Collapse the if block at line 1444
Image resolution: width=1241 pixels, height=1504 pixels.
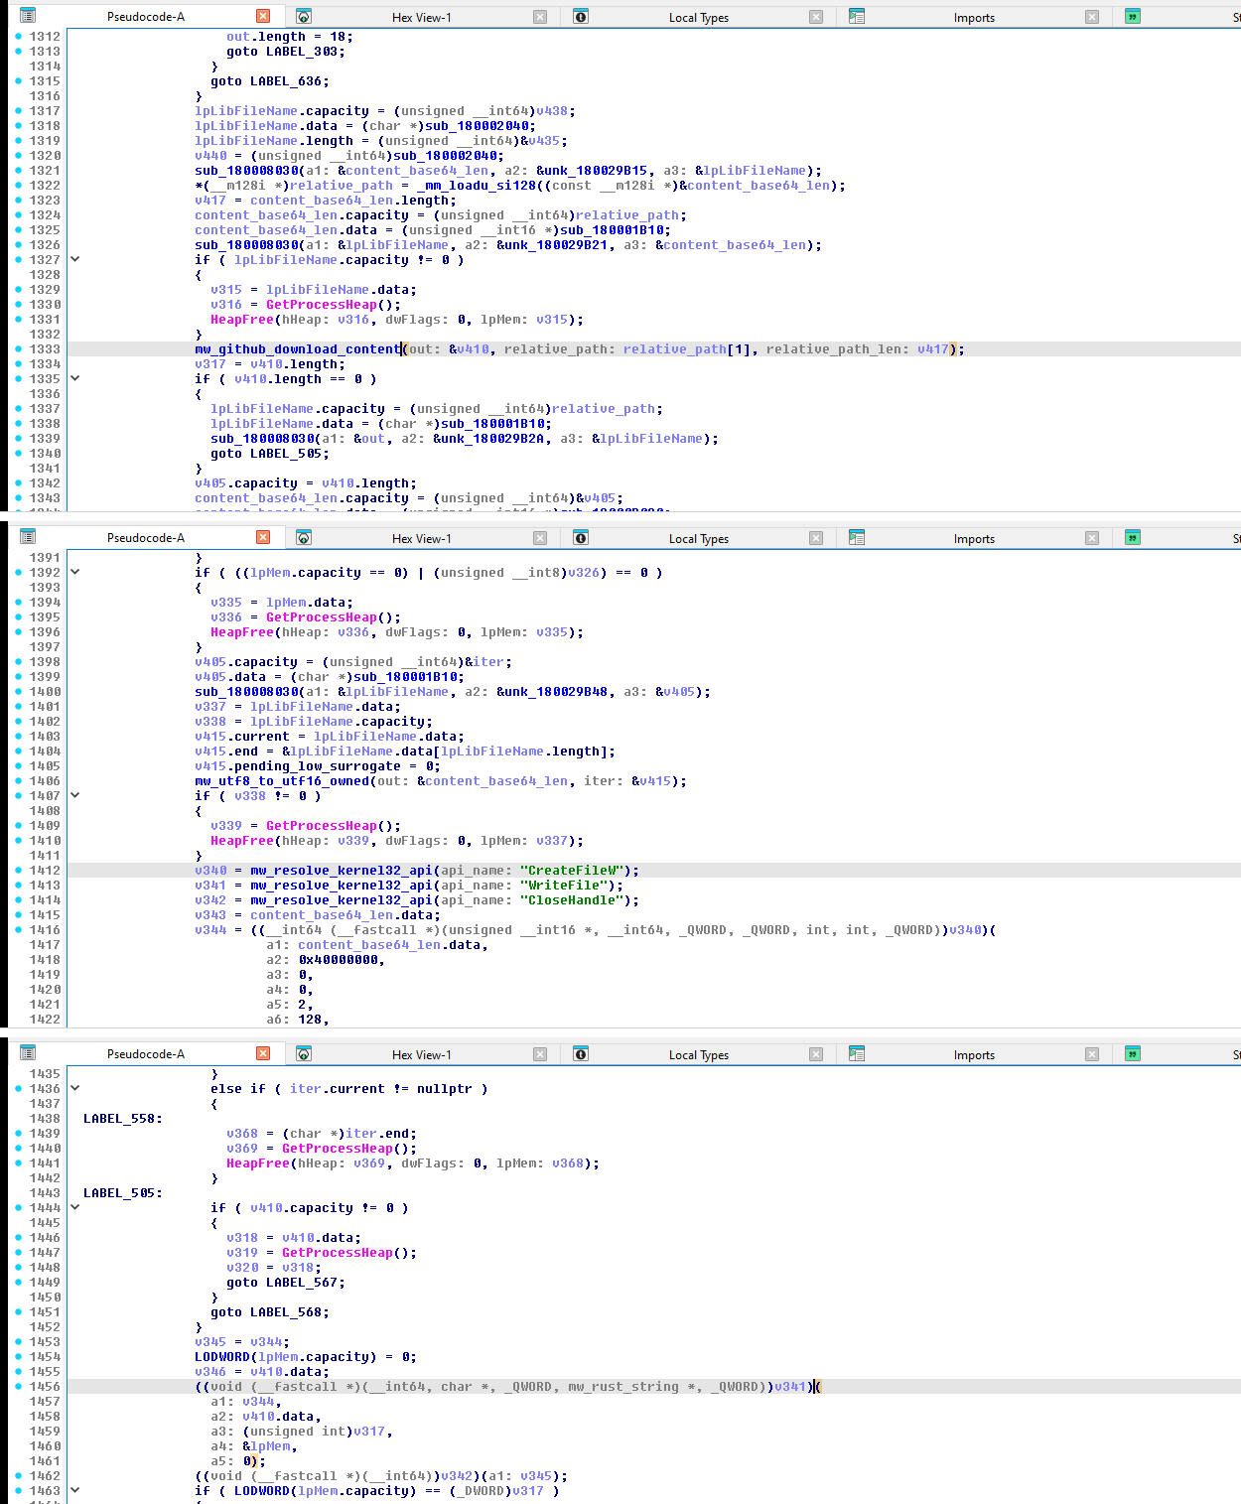(x=74, y=1208)
